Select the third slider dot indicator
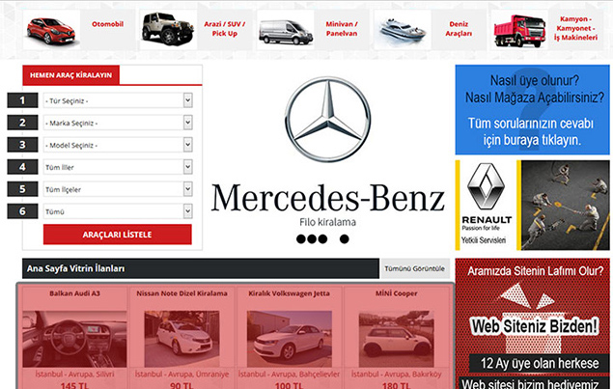 334,239
